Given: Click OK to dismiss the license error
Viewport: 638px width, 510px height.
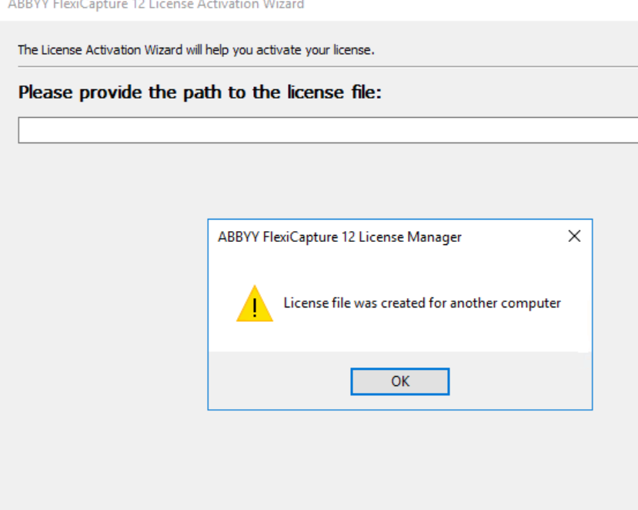Looking at the screenshot, I should click(400, 381).
